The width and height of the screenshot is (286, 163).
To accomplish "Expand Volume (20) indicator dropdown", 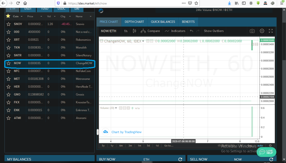I will click(116, 108).
